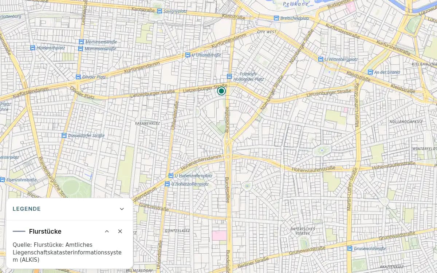Click the Flurstücke line color swatch
This screenshot has width=437, height=273.
[x=19, y=232]
